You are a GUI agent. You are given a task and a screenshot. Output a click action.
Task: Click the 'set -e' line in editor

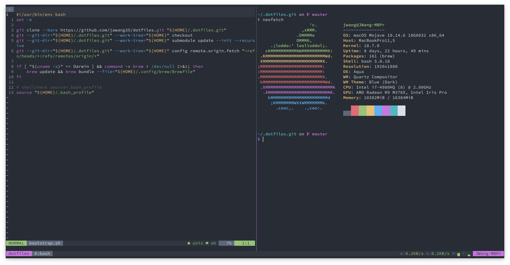(x=24, y=20)
